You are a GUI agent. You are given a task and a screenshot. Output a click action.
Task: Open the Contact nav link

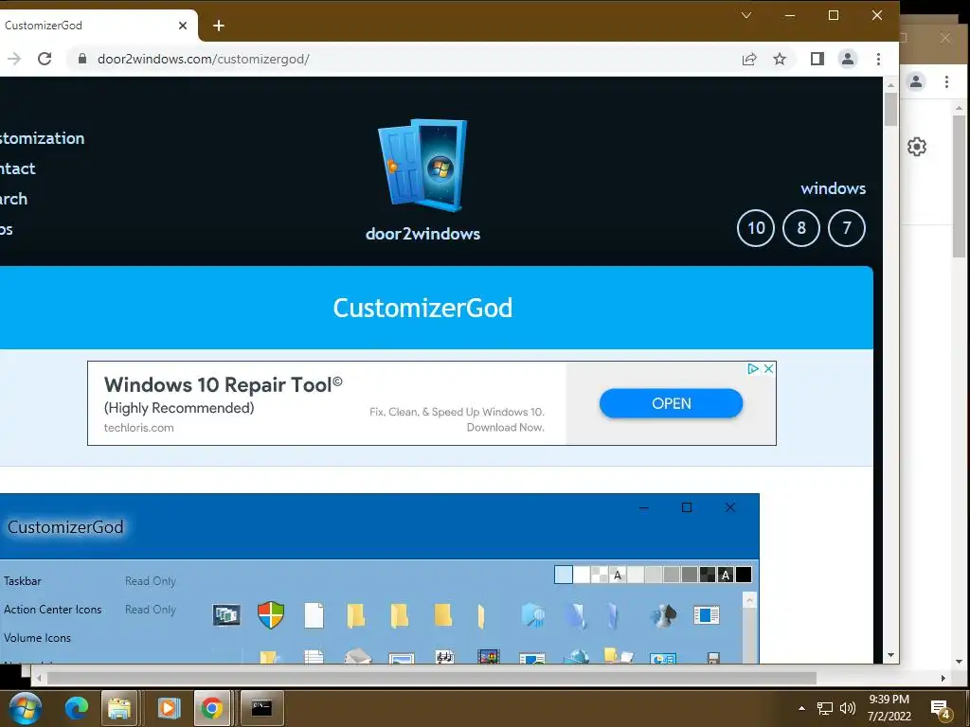pyautogui.click(x=17, y=168)
